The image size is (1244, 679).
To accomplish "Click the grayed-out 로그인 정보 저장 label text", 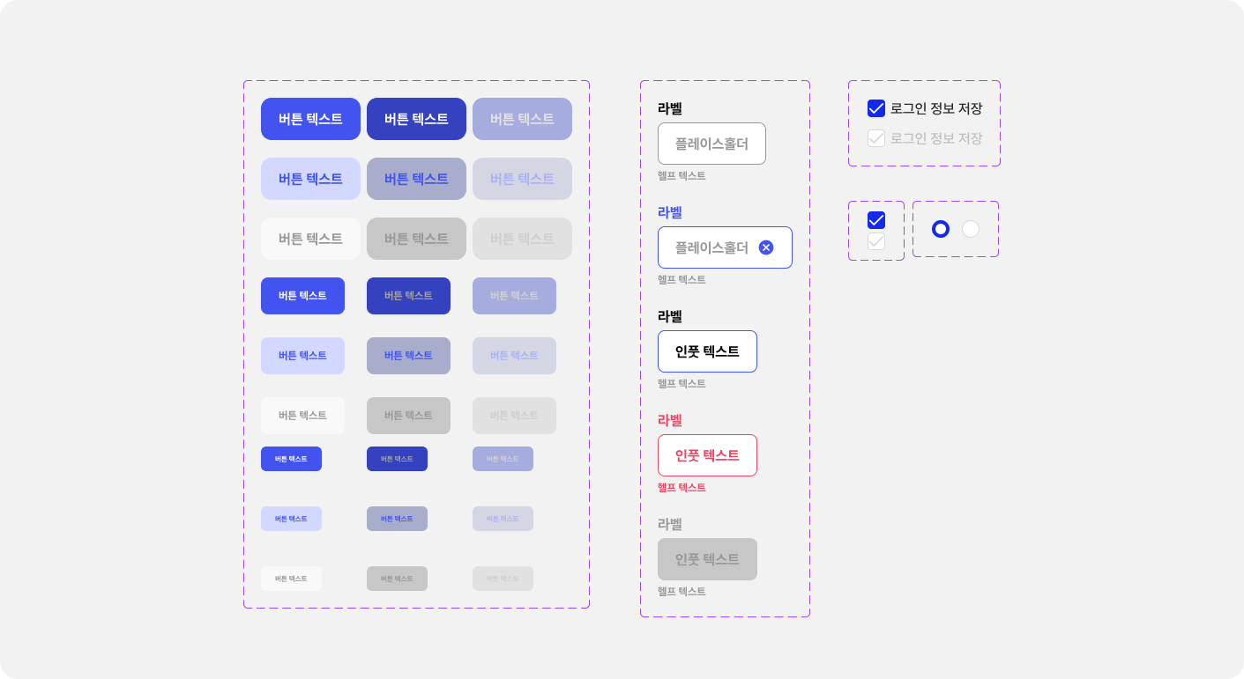I will tap(936, 138).
